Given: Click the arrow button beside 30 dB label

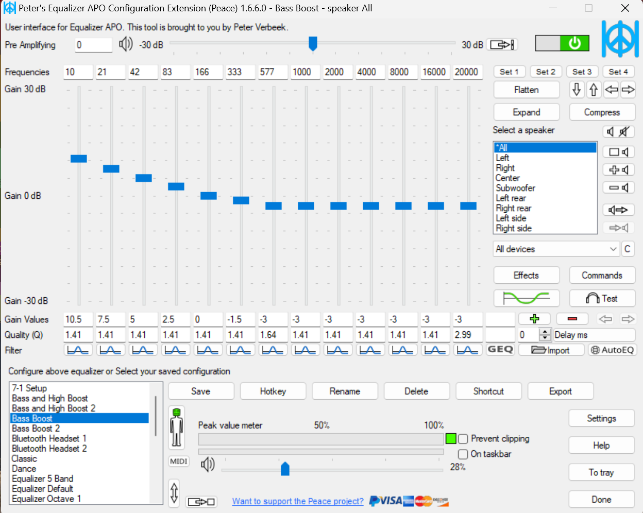Looking at the screenshot, I should (x=502, y=45).
